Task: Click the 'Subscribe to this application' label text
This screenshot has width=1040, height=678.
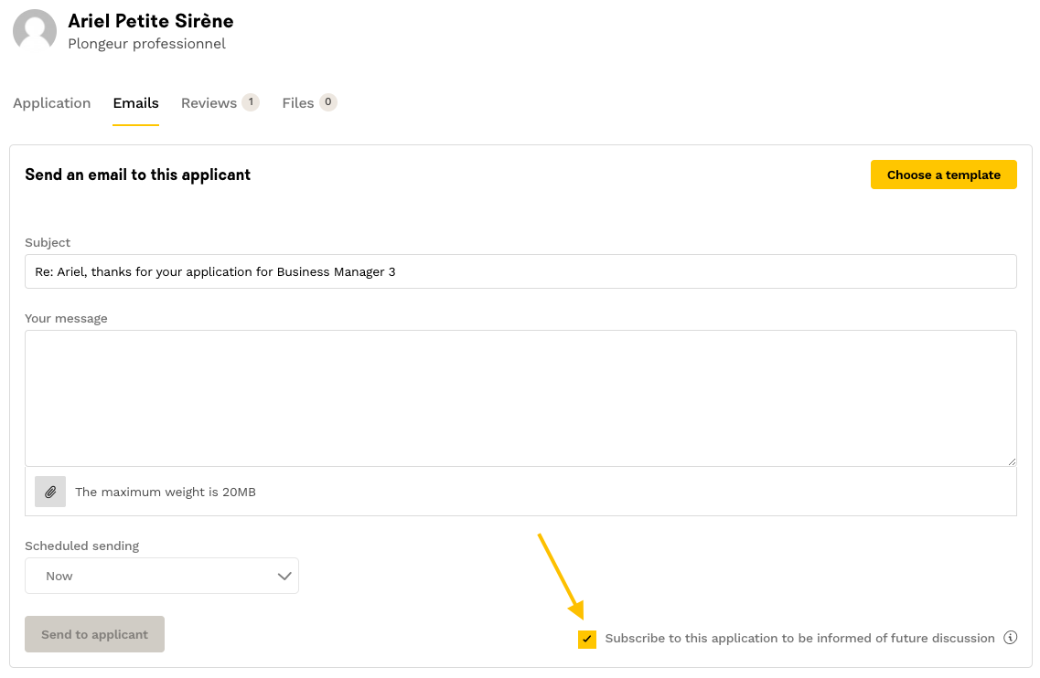Action: tap(799, 639)
